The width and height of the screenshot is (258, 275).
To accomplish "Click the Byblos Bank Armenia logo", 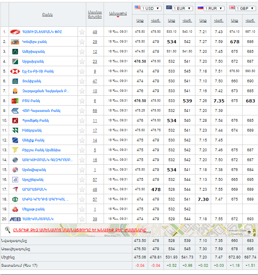I will 15,150.
